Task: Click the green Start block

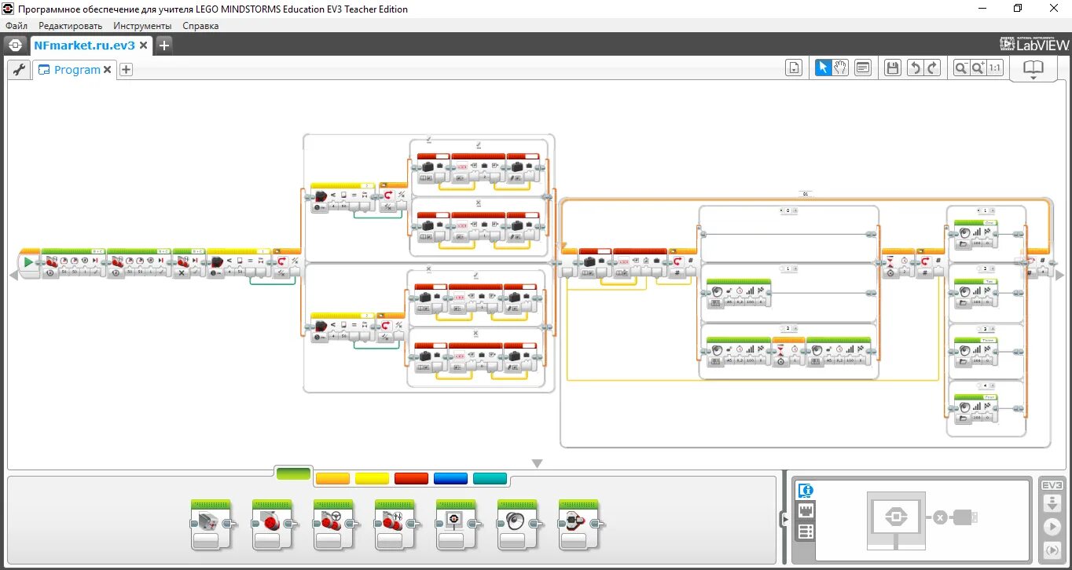Action: click(x=29, y=263)
